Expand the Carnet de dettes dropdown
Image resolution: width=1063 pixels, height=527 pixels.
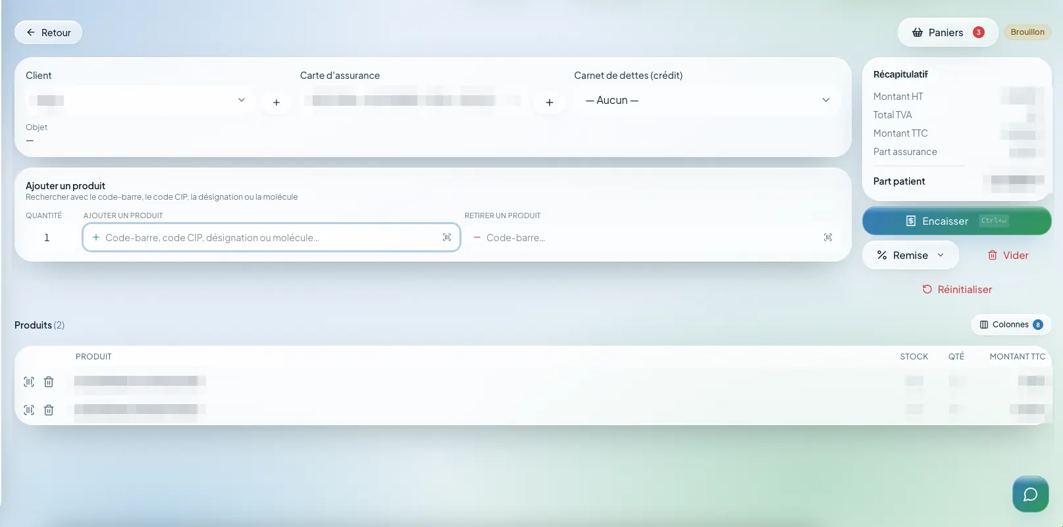(708, 101)
